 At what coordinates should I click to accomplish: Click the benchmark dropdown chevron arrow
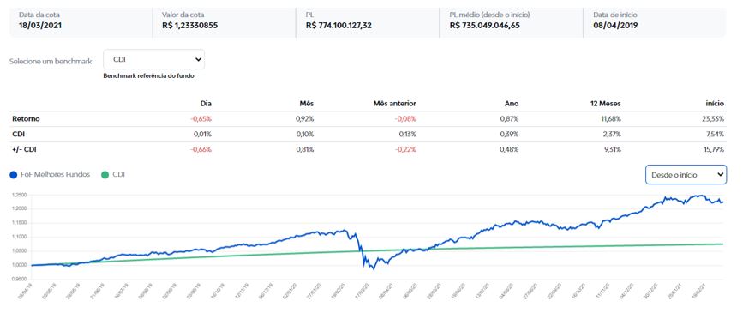[198, 60]
